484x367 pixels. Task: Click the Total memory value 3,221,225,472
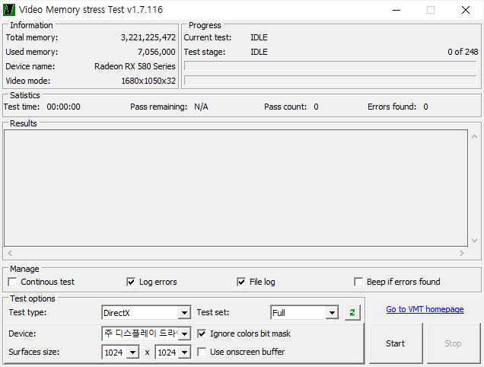click(148, 37)
